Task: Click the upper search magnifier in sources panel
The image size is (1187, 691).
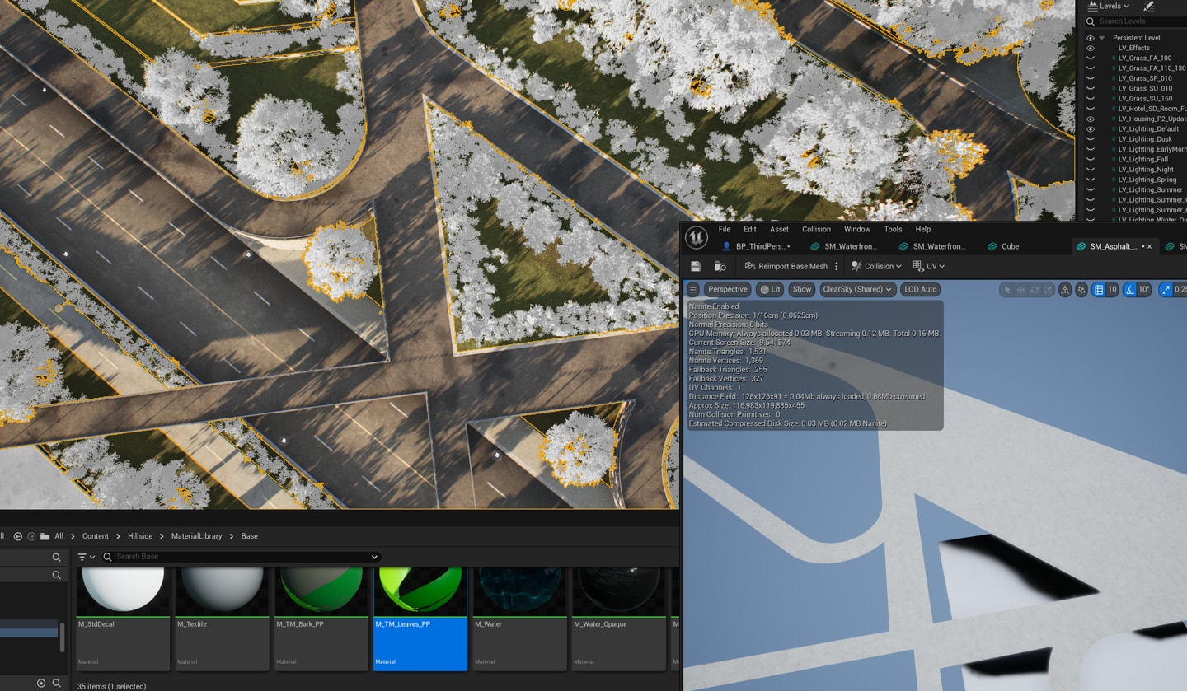Action: point(57,558)
